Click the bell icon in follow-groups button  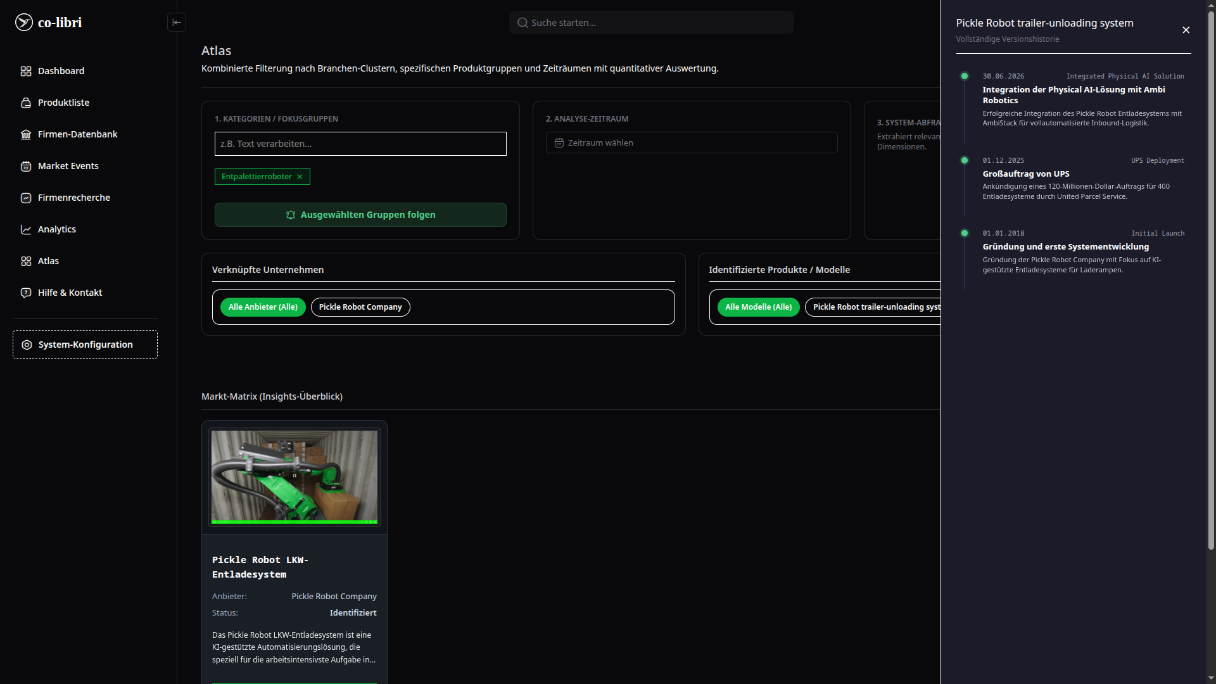tap(291, 215)
